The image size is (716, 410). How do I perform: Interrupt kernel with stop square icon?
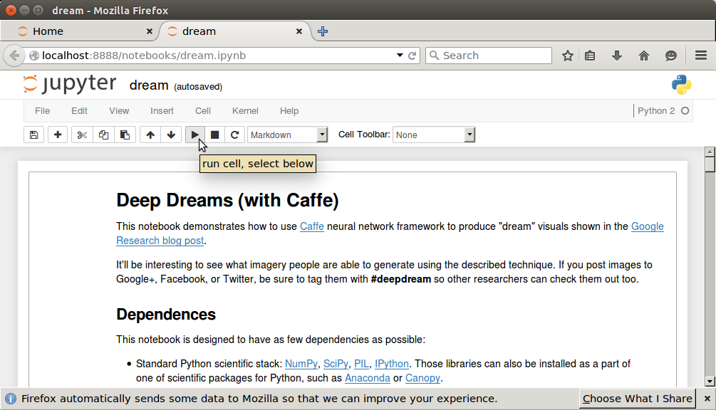click(x=214, y=135)
